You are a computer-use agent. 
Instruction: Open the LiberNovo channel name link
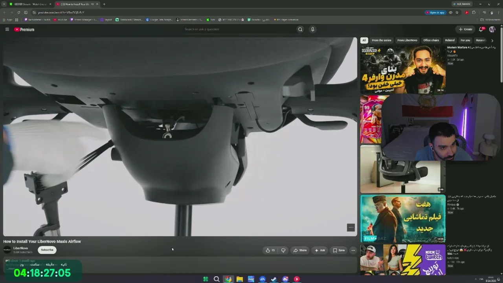20,248
